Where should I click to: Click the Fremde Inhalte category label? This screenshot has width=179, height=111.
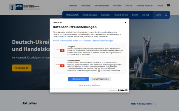pos(74,61)
